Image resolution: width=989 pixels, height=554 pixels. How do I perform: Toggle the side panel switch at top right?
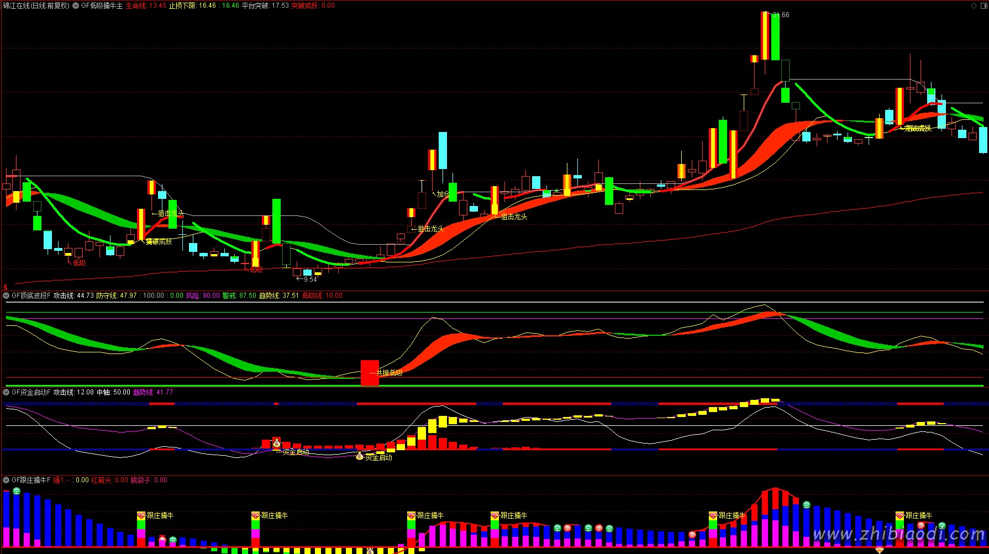click(983, 6)
